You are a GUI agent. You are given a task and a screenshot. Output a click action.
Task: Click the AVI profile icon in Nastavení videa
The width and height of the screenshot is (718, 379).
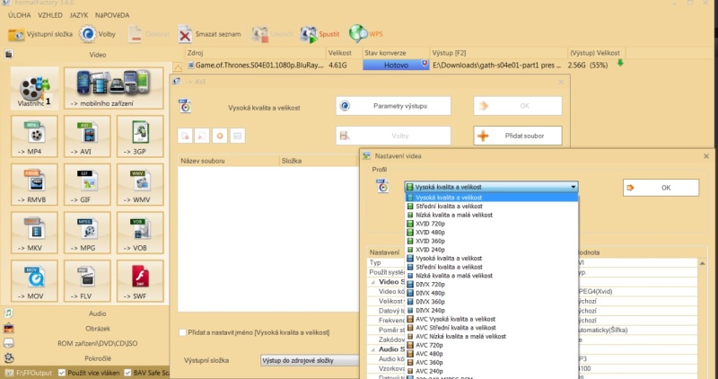click(x=382, y=186)
